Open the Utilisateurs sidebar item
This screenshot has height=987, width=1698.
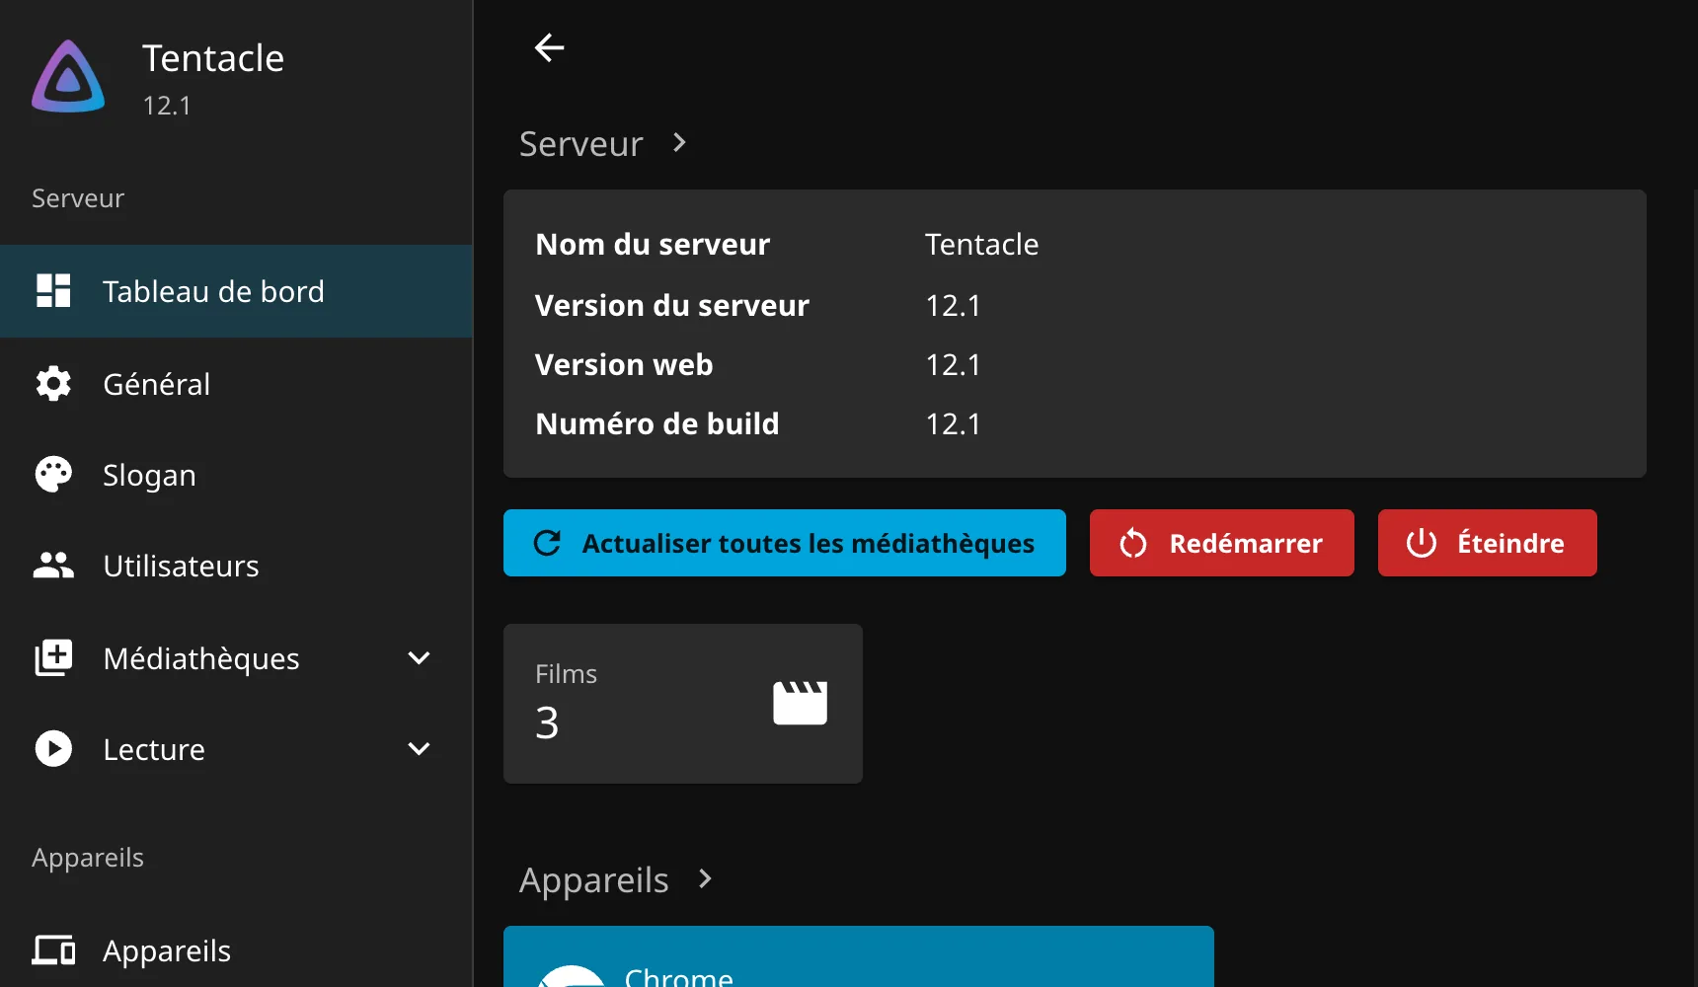coord(236,566)
